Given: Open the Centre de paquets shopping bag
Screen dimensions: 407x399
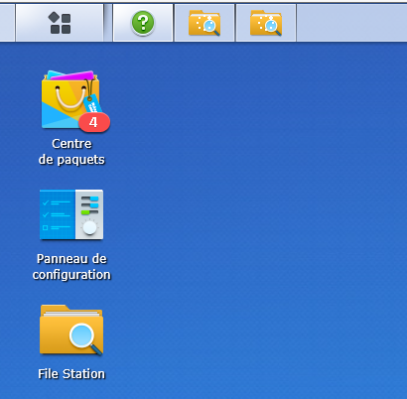Looking at the screenshot, I should click(x=70, y=99).
